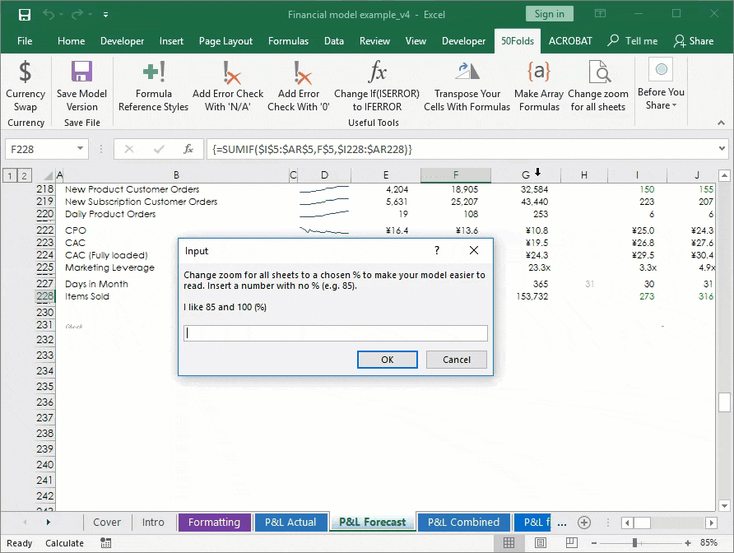Image resolution: width=734 pixels, height=553 pixels.
Task: Open Customize Quick Access Toolbar arrow
Action: (106, 15)
